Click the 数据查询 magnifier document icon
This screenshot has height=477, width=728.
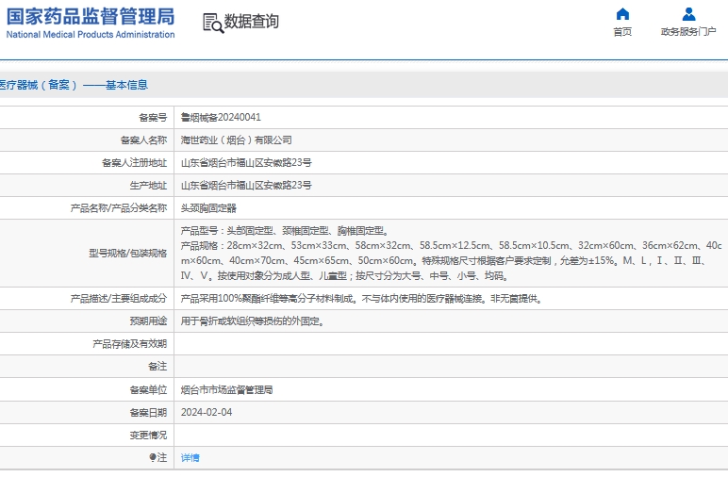[x=212, y=23]
